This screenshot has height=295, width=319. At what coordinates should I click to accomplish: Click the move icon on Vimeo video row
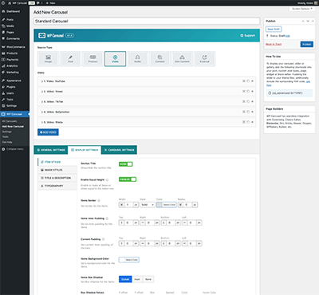tap(243, 91)
